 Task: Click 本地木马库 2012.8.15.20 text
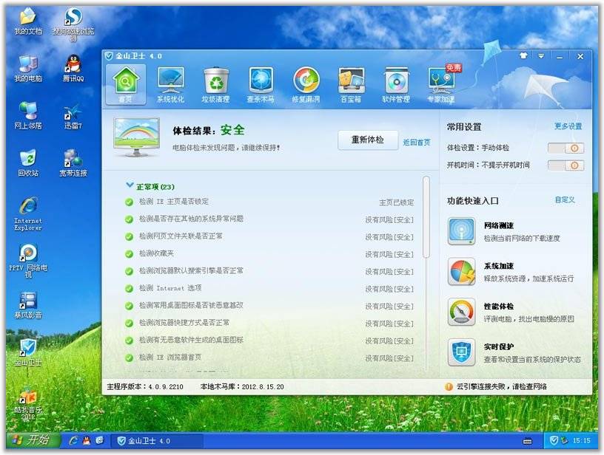(x=242, y=386)
